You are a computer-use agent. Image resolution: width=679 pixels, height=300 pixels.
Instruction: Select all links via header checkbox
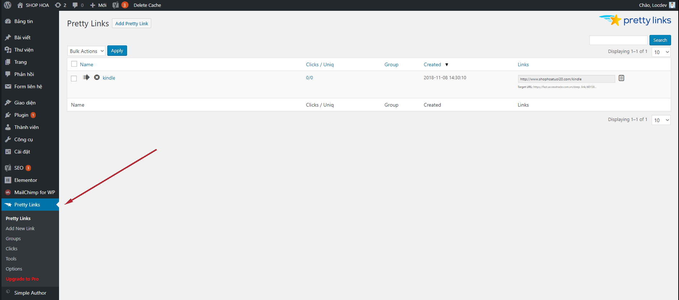(x=74, y=64)
